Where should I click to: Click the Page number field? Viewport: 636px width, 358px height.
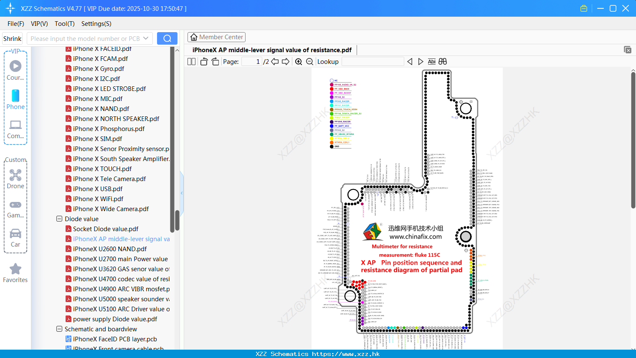[252, 61]
